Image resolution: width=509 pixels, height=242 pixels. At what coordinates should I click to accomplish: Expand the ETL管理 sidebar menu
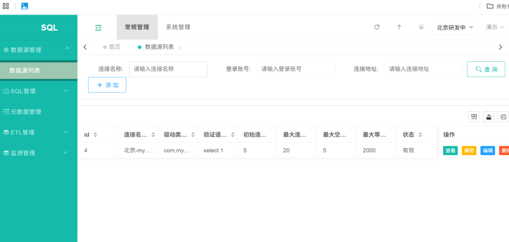[39, 132]
